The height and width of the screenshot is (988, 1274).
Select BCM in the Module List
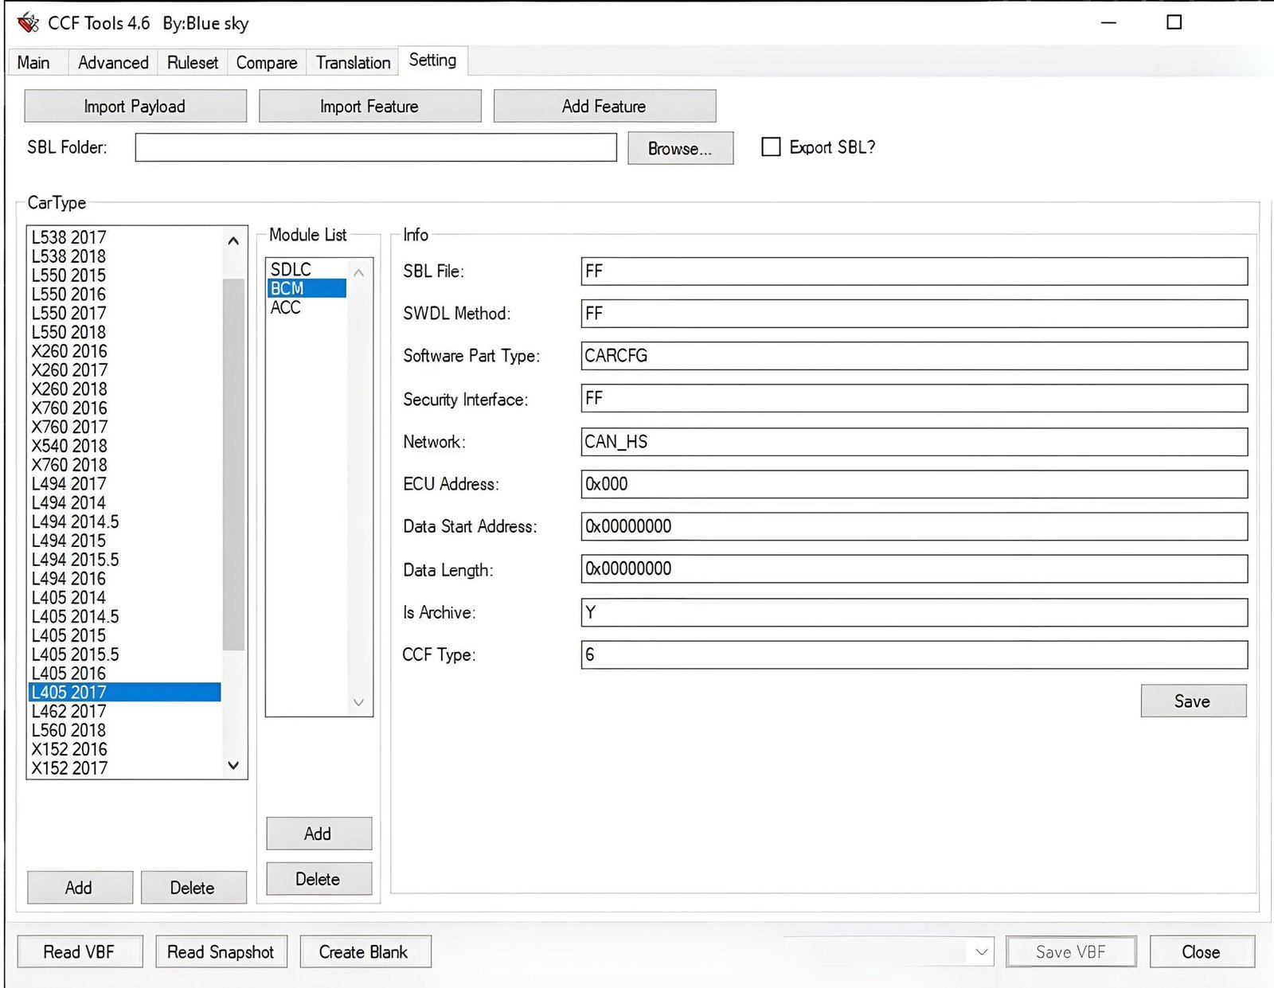(x=307, y=288)
